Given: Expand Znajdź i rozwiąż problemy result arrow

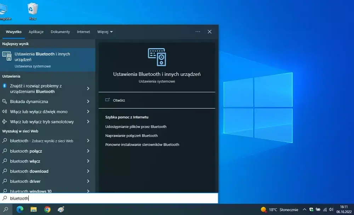Looking at the screenshot, I should point(88,89).
